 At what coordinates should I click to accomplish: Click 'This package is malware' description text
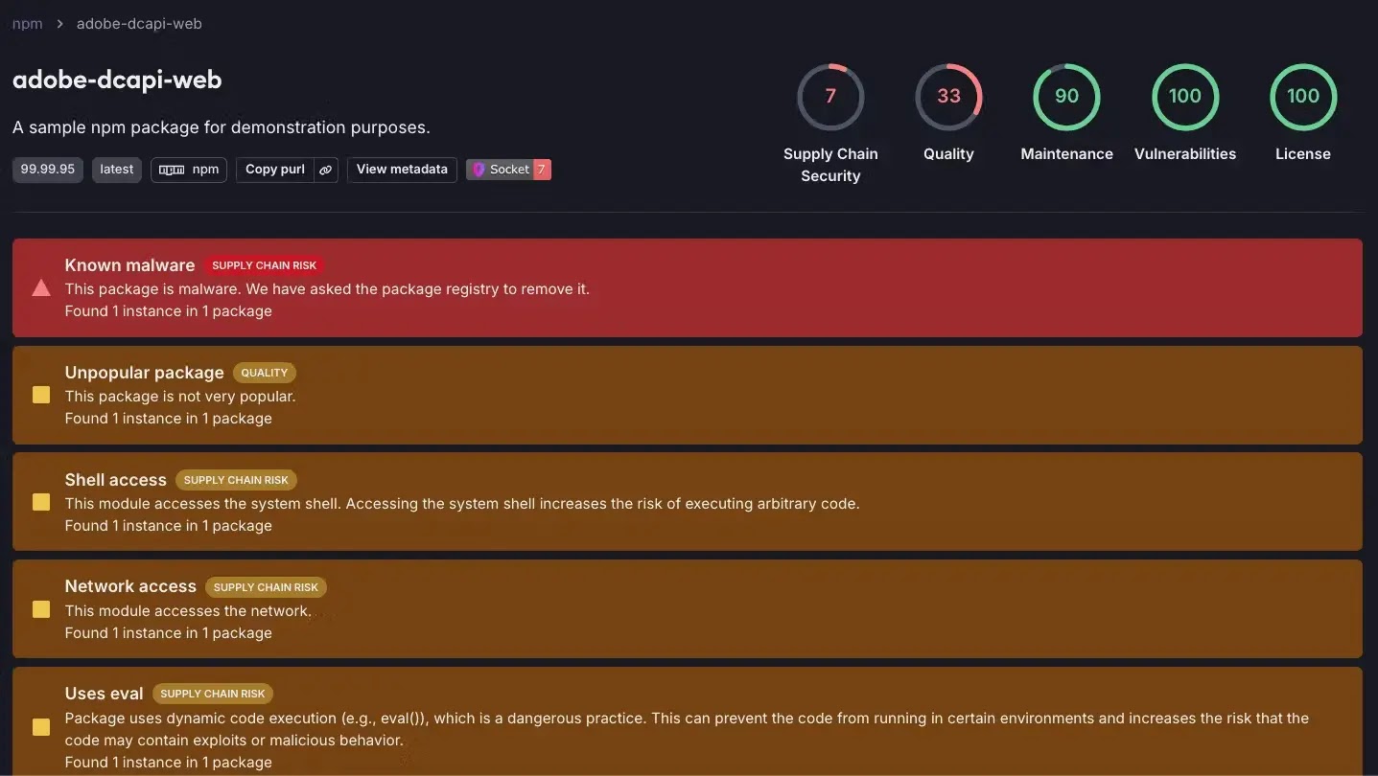(x=327, y=288)
